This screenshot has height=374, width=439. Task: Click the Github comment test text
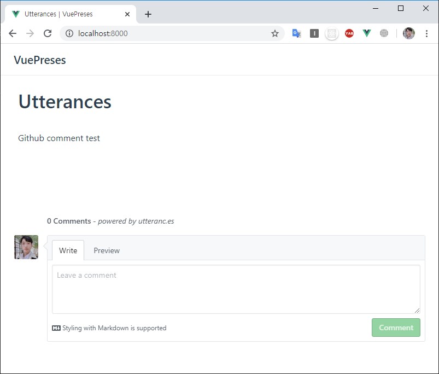click(x=59, y=138)
